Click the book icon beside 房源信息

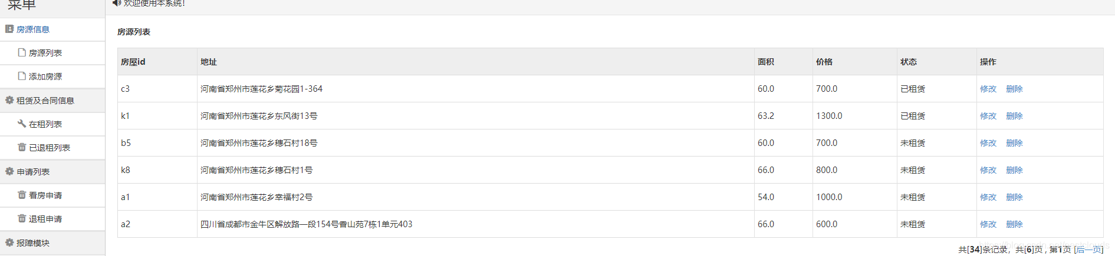[9, 29]
